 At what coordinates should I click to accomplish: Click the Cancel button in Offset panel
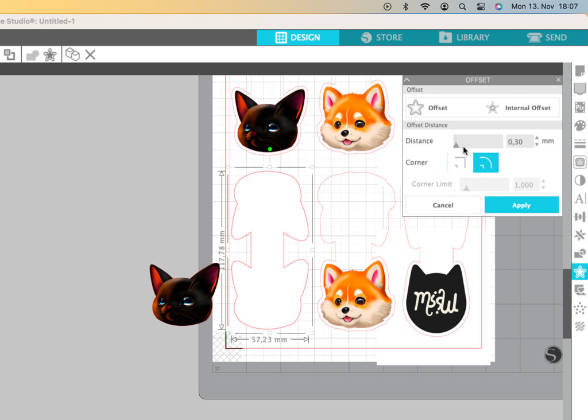pos(443,205)
